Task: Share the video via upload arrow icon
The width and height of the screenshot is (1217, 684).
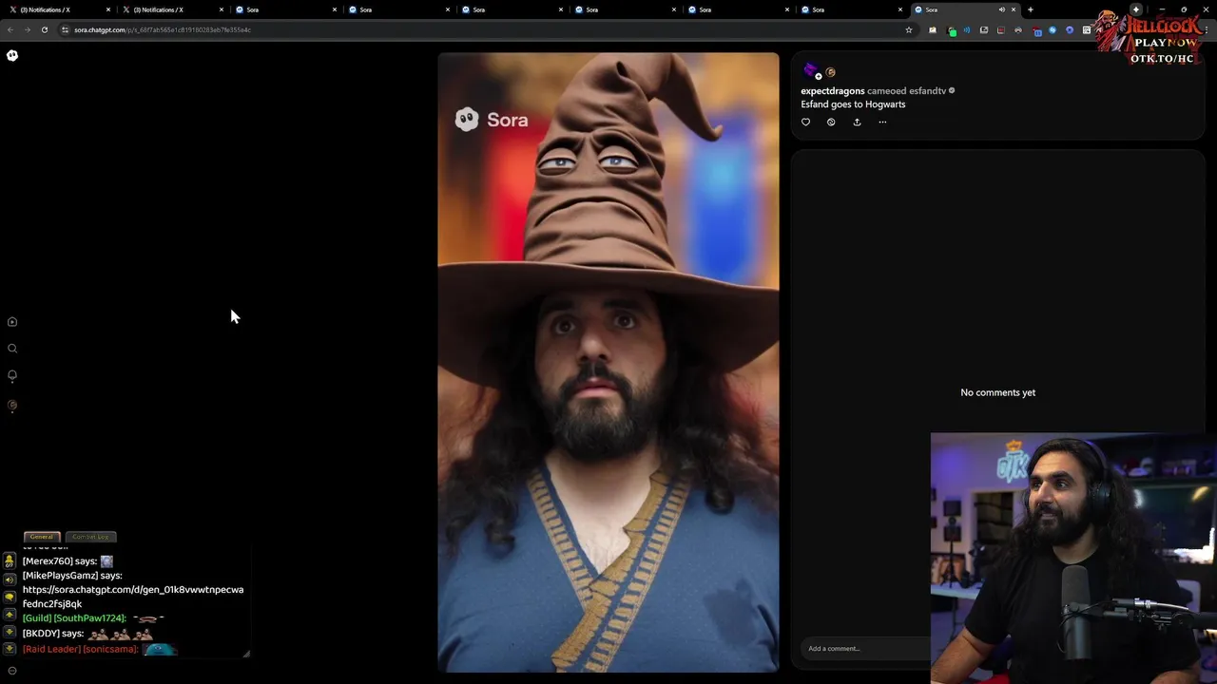Action: tap(857, 122)
